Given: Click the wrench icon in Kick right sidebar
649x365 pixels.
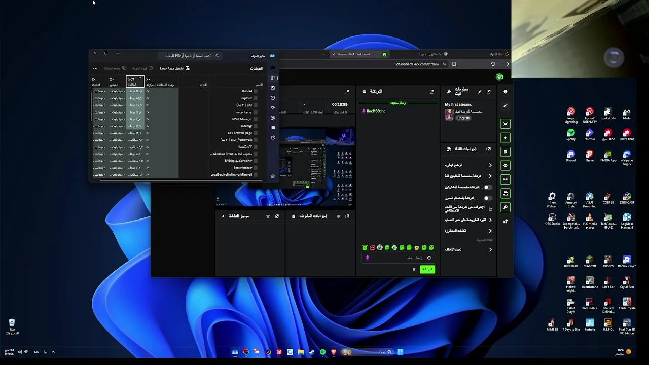Looking at the screenshot, I should coord(506,207).
